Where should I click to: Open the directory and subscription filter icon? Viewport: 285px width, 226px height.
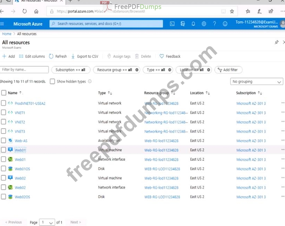click(x=183, y=24)
